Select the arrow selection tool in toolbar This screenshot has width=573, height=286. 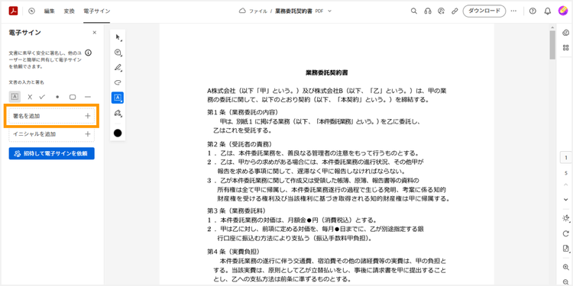click(118, 37)
